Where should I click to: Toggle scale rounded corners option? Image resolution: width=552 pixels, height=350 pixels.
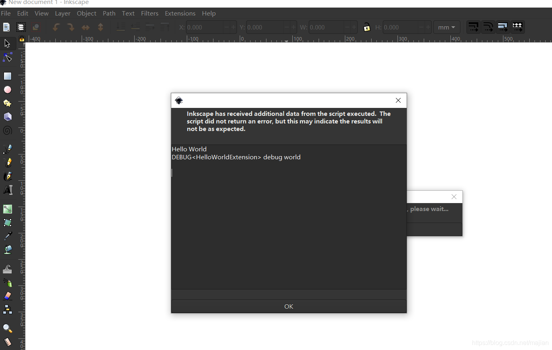(488, 27)
